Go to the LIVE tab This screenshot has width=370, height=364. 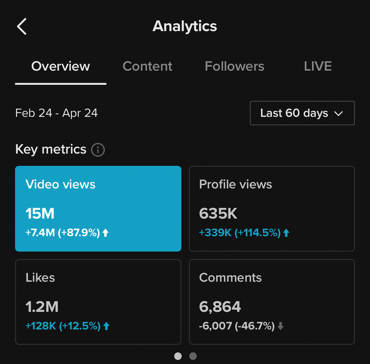pos(318,67)
